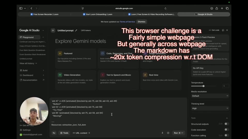248x139 pixels.
Task: Click the microphone icon in prompt bar
Action: point(162,133)
